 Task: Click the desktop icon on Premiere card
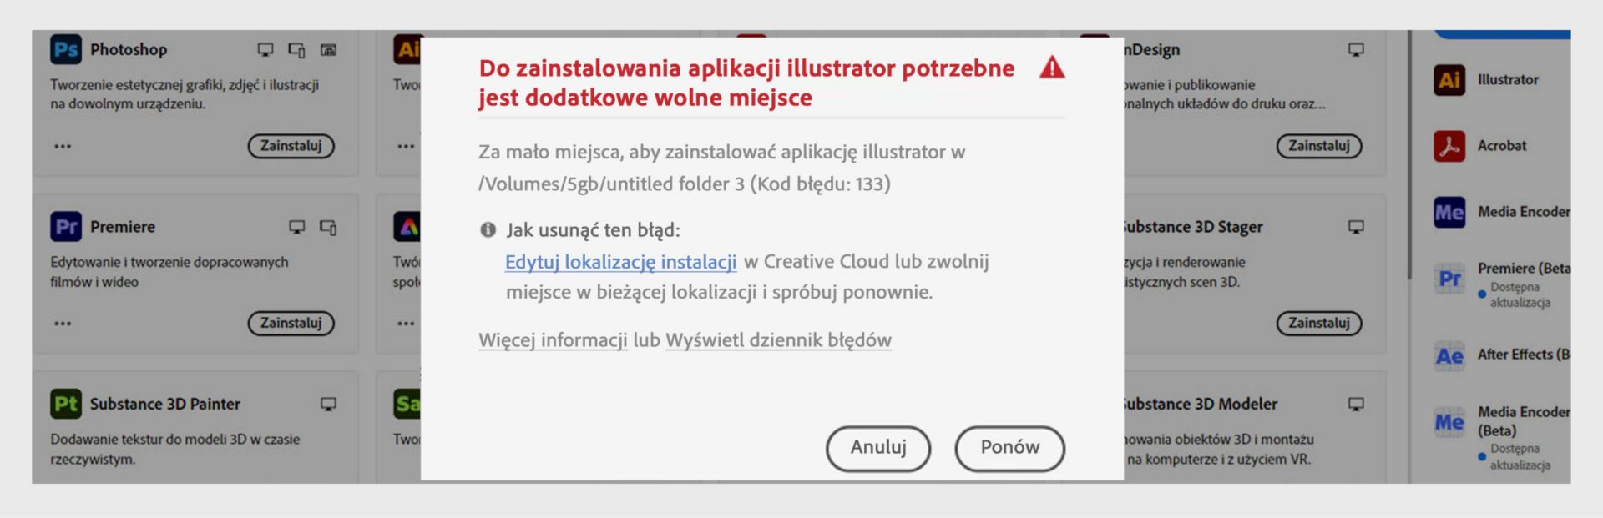(x=296, y=227)
